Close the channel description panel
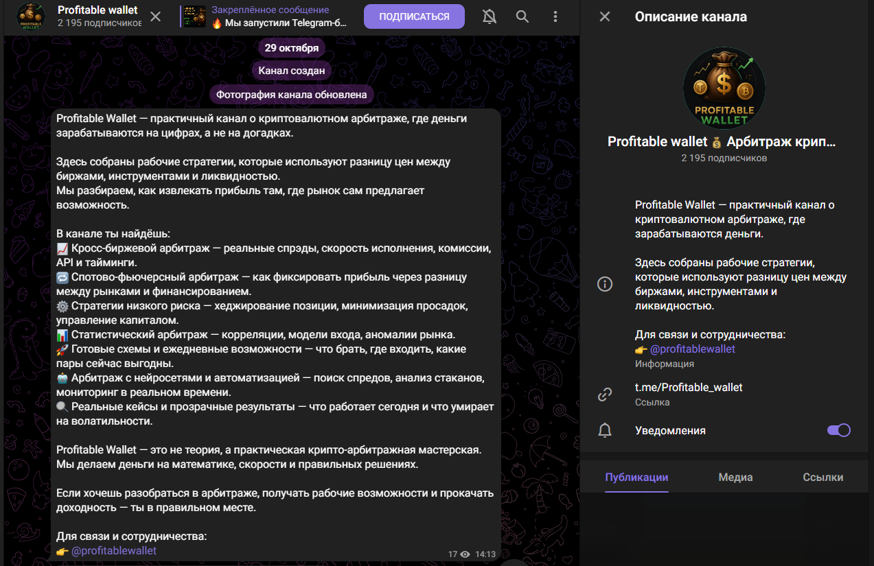This screenshot has width=874, height=566. [605, 16]
